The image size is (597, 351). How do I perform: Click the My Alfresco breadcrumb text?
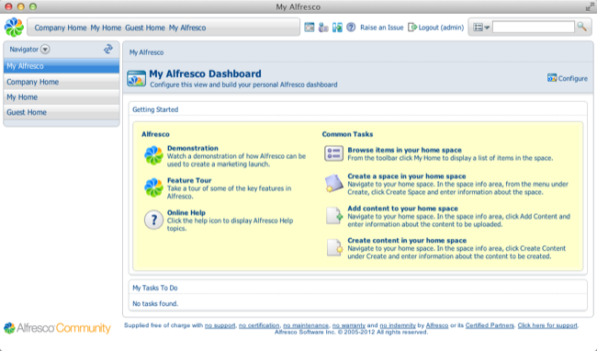coord(146,52)
